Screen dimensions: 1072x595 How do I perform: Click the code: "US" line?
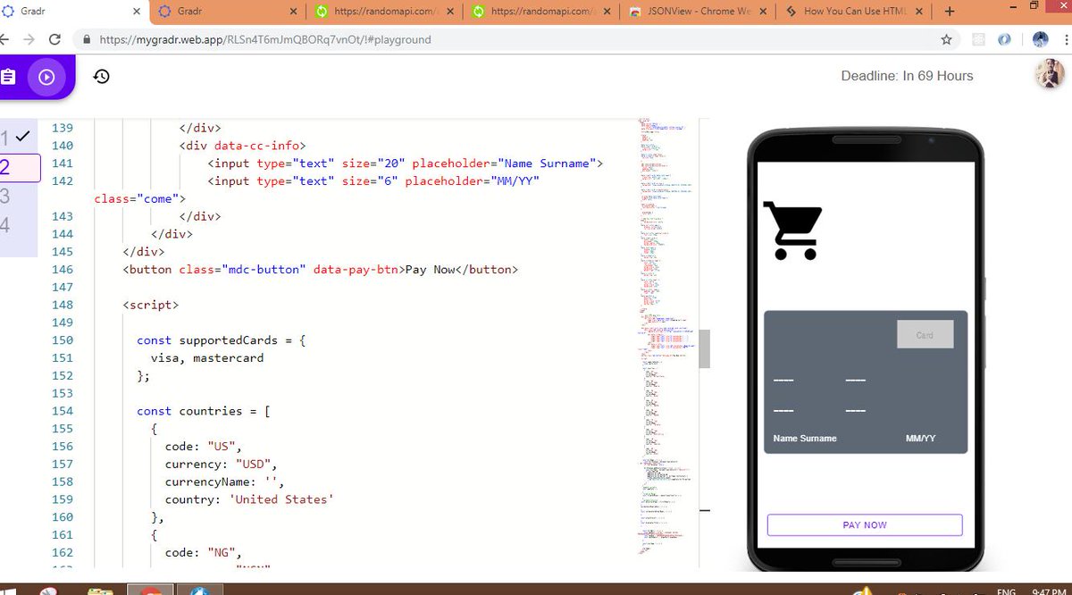click(204, 447)
